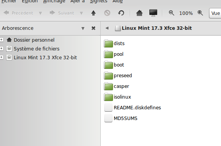Screen dimensions: 221x146
Task: Select the isolinux folder icon
Action: (108, 97)
